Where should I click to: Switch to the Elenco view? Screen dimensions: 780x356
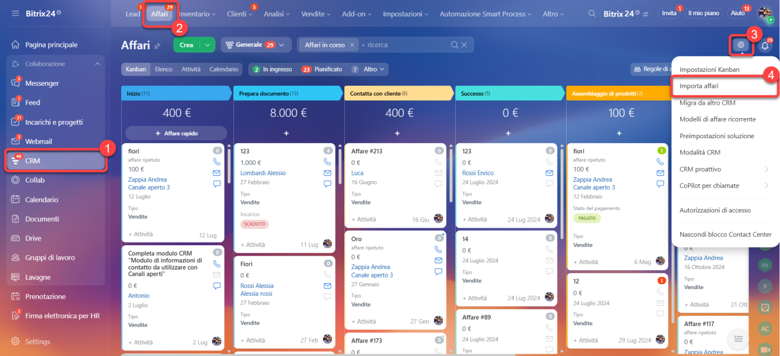point(163,69)
